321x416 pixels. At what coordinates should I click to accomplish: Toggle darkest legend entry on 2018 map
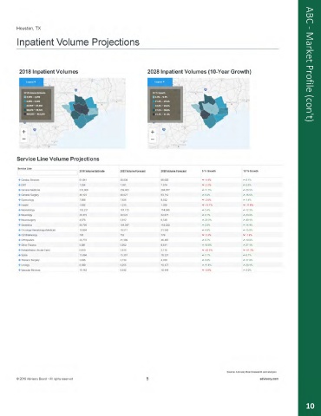[24, 114]
